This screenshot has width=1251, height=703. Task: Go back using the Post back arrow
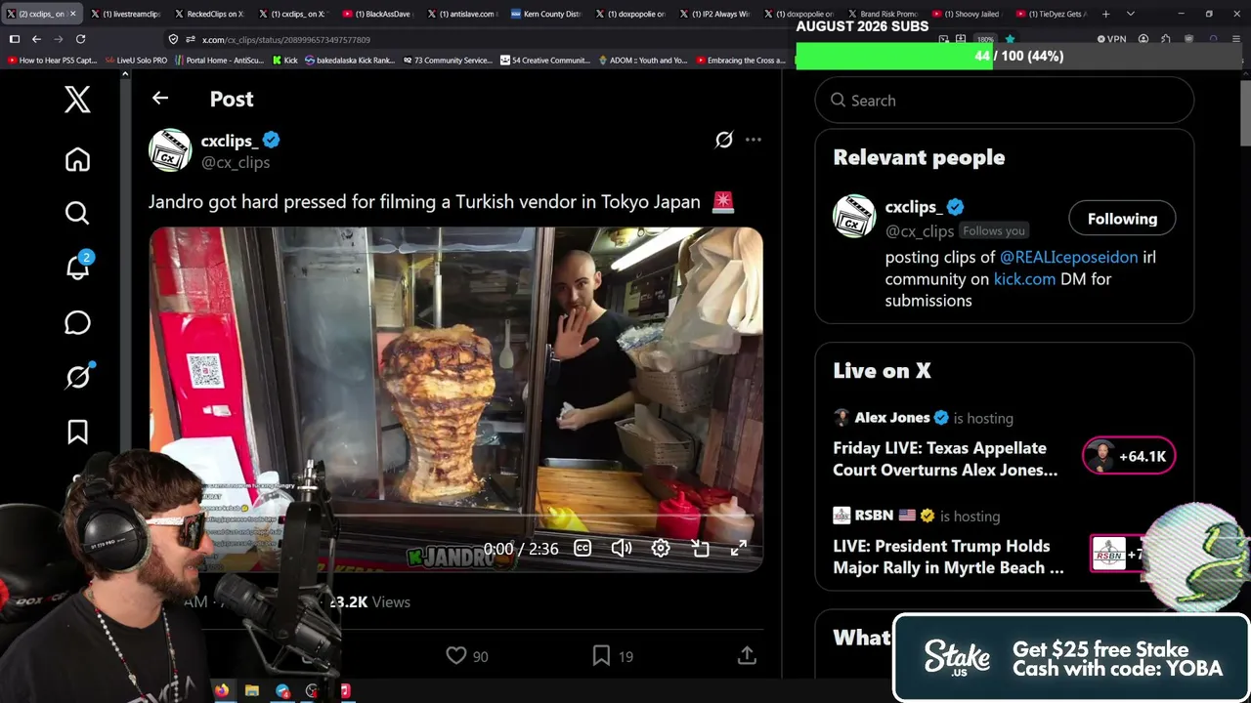160,99
